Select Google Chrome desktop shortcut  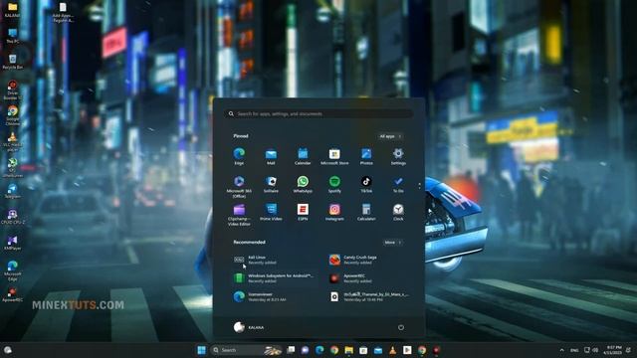pyautogui.click(x=13, y=115)
